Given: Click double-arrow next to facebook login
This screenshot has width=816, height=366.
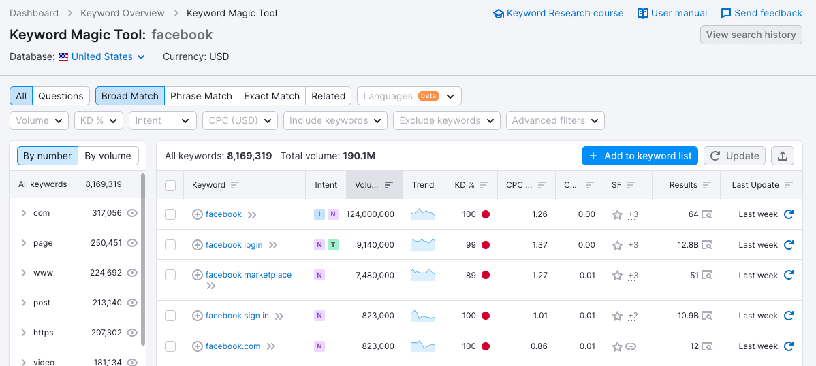Looking at the screenshot, I should coord(272,246).
